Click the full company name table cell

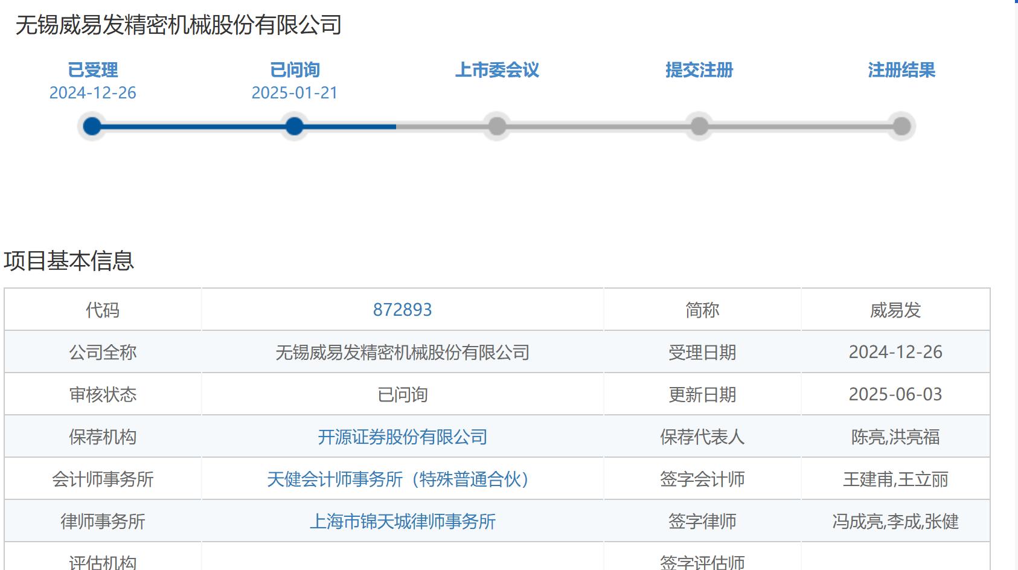[x=403, y=352]
